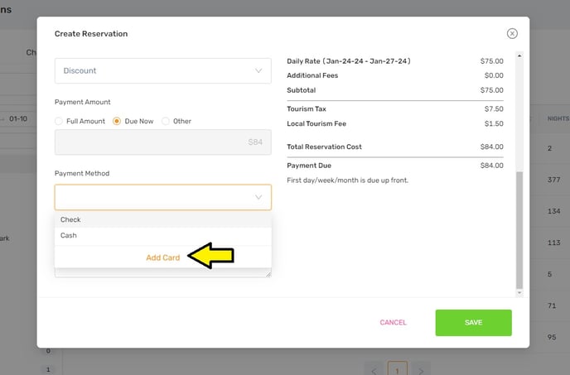Click the summary scrollbar up arrow
Screen dimensions: 570x375
pos(519,56)
